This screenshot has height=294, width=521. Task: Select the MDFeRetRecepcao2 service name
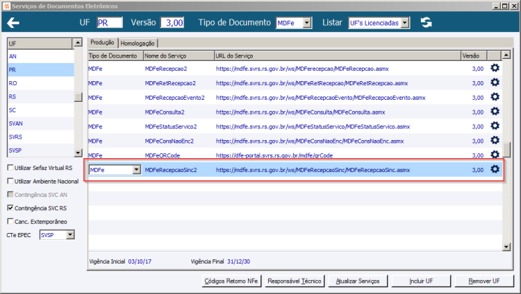170,83
